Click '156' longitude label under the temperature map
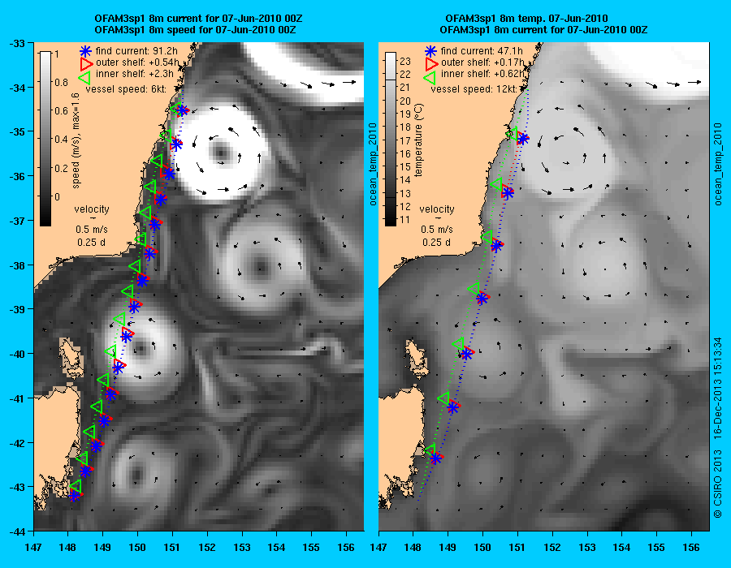This screenshot has height=568, width=731. pos(691,548)
